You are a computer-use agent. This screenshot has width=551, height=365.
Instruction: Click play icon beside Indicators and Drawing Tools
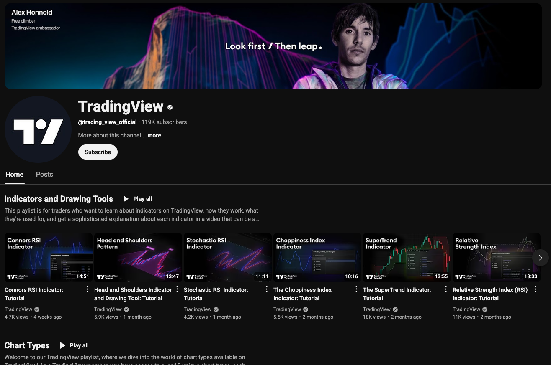(126, 199)
